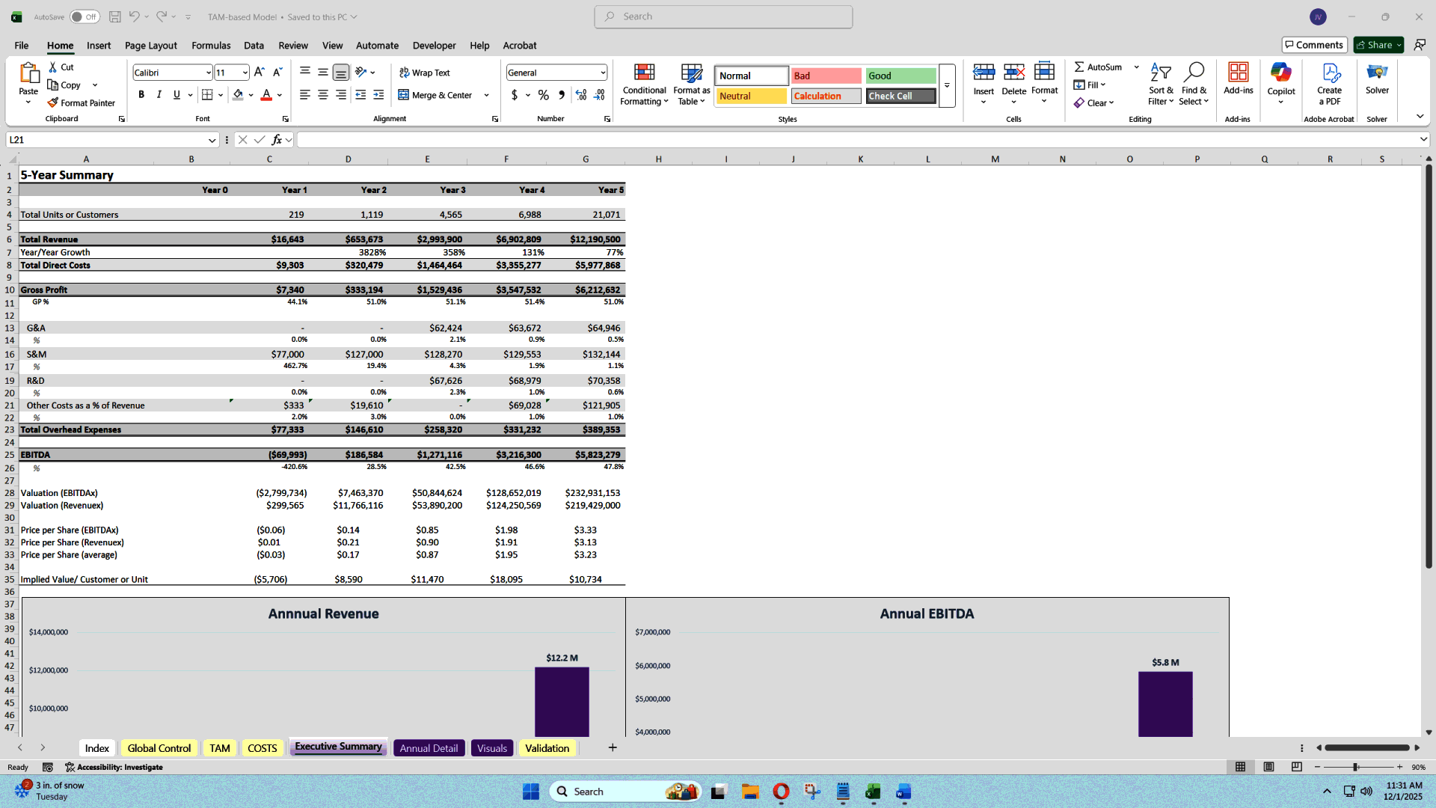The height and width of the screenshot is (808, 1436).
Task: Open the Merge & Center dropdown arrow
Action: point(486,95)
